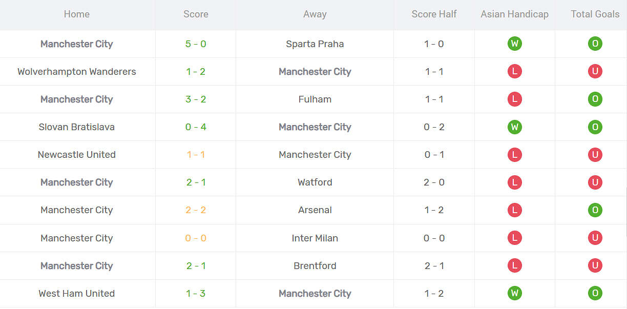Open the 5 - 0 score against Sparta Praha
The width and height of the screenshot is (627, 309).
pyautogui.click(x=196, y=44)
